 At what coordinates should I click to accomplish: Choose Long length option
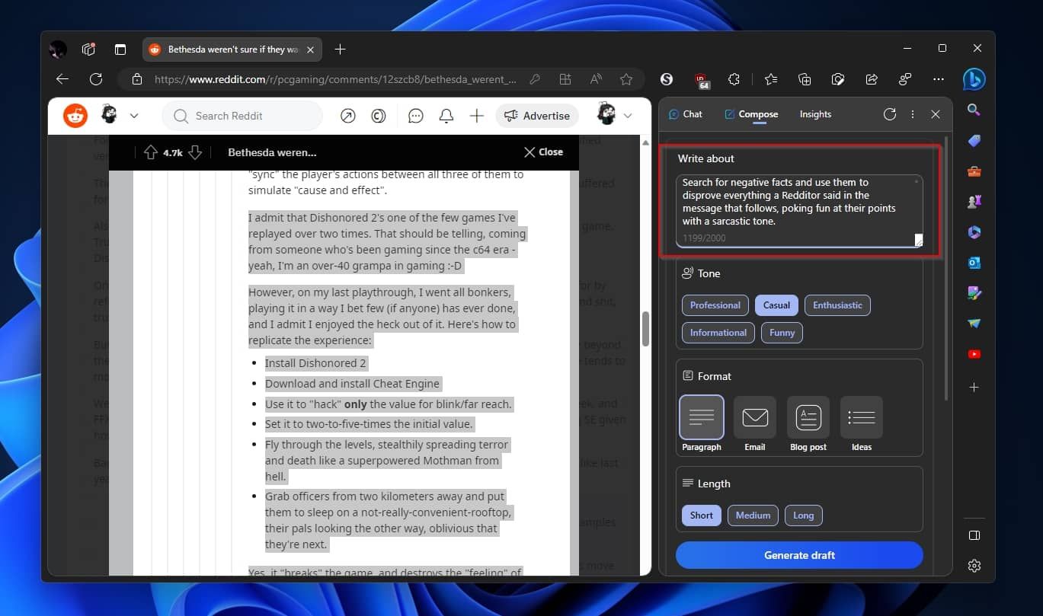803,515
